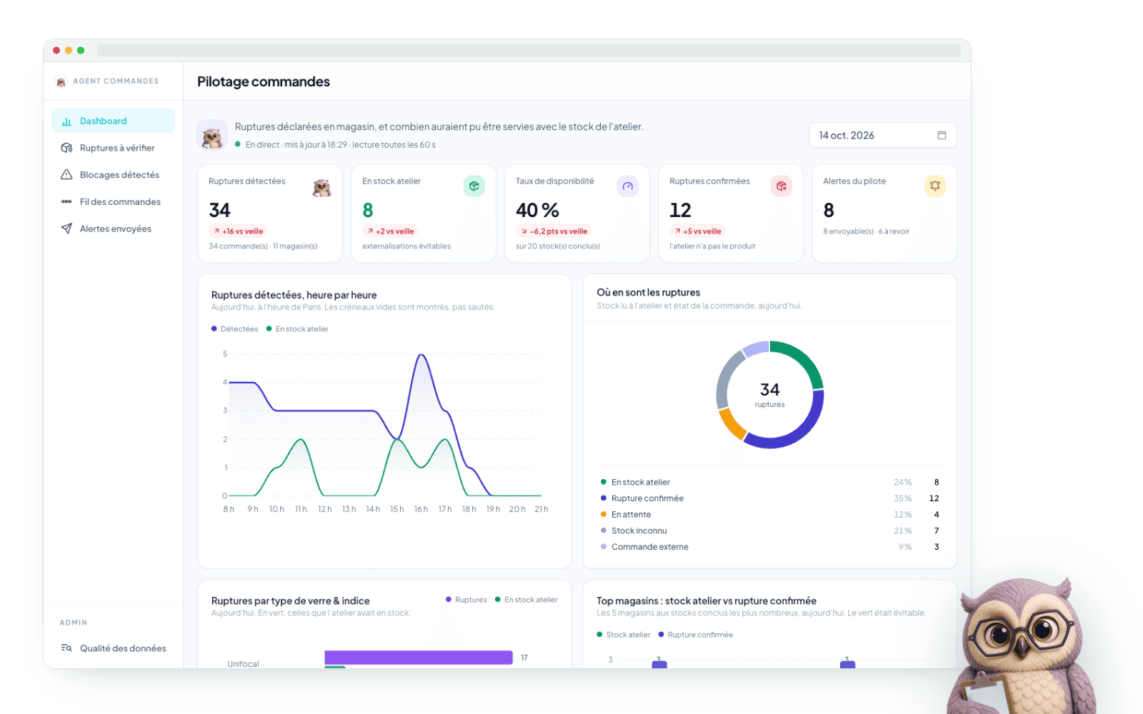This screenshot has height=714, width=1143.
Task: Toggle Rupture confirmée in Top magasins legend
Action: pos(696,635)
